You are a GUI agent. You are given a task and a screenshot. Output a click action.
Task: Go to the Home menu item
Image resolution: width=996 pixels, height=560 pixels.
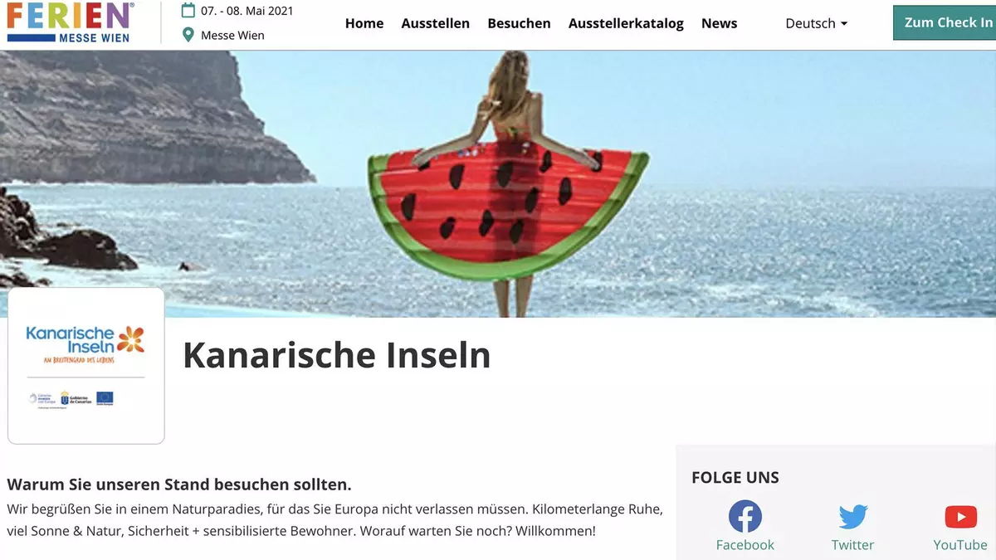pos(364,23)
